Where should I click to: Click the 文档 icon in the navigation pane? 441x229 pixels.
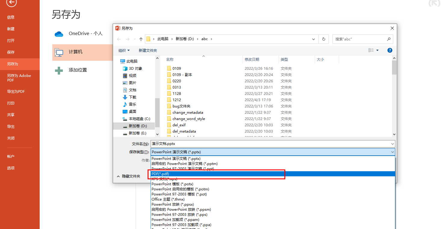point(125,90)
